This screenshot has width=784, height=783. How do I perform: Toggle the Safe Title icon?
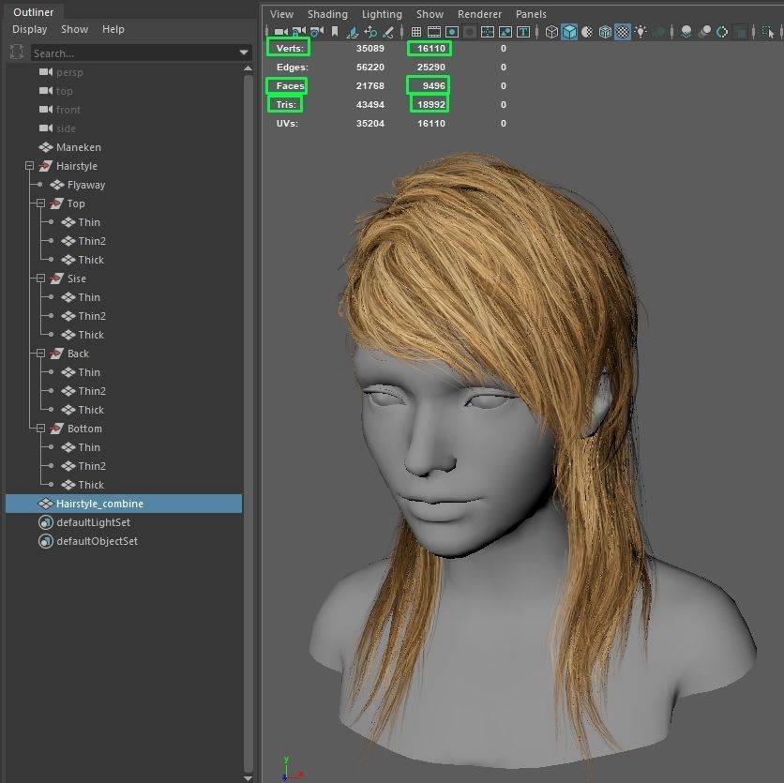point(523,32)
